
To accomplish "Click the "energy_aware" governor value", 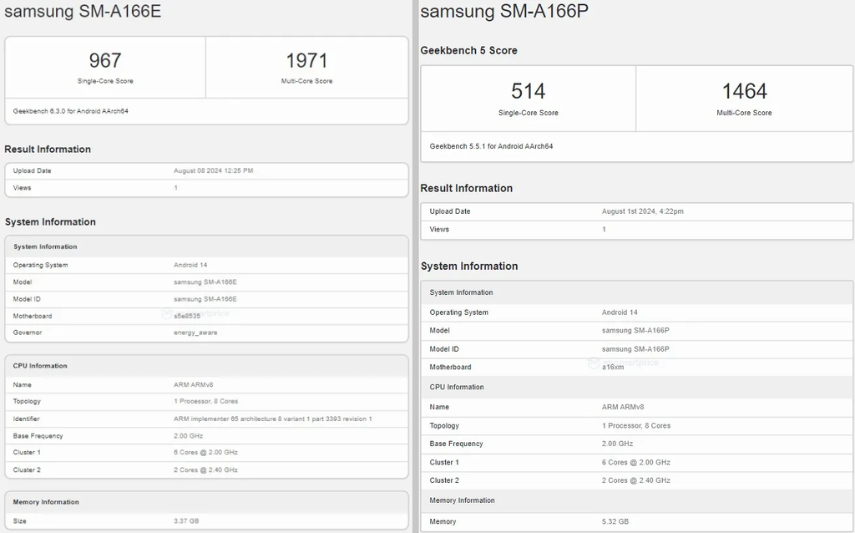I will pos(195,332).
